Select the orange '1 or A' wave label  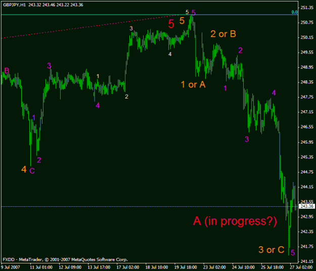click(193, 84)
